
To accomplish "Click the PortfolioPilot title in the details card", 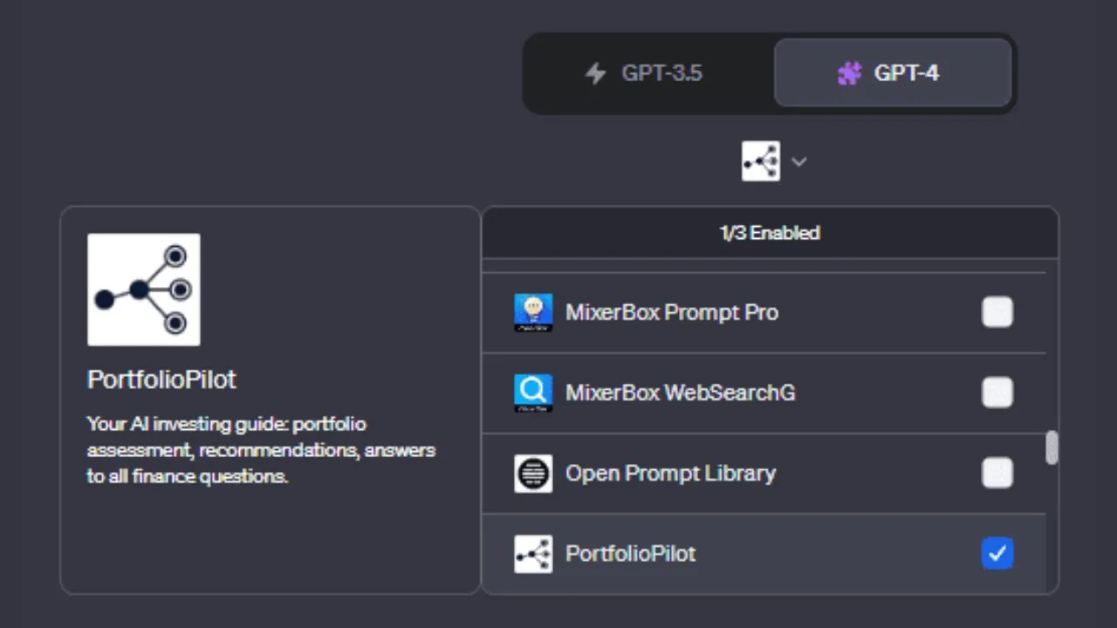I will click(x=161, y=379).
